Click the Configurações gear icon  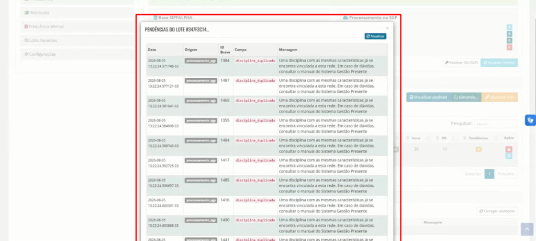[26, 54]
